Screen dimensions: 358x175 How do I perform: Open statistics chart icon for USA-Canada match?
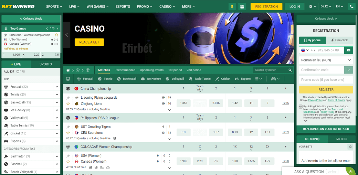click(x=91, y=167)
